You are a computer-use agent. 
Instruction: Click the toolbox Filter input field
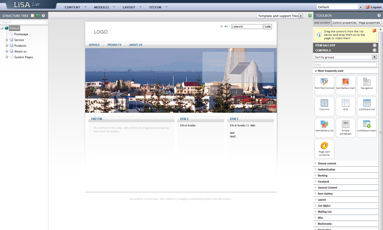click(345, 65)
